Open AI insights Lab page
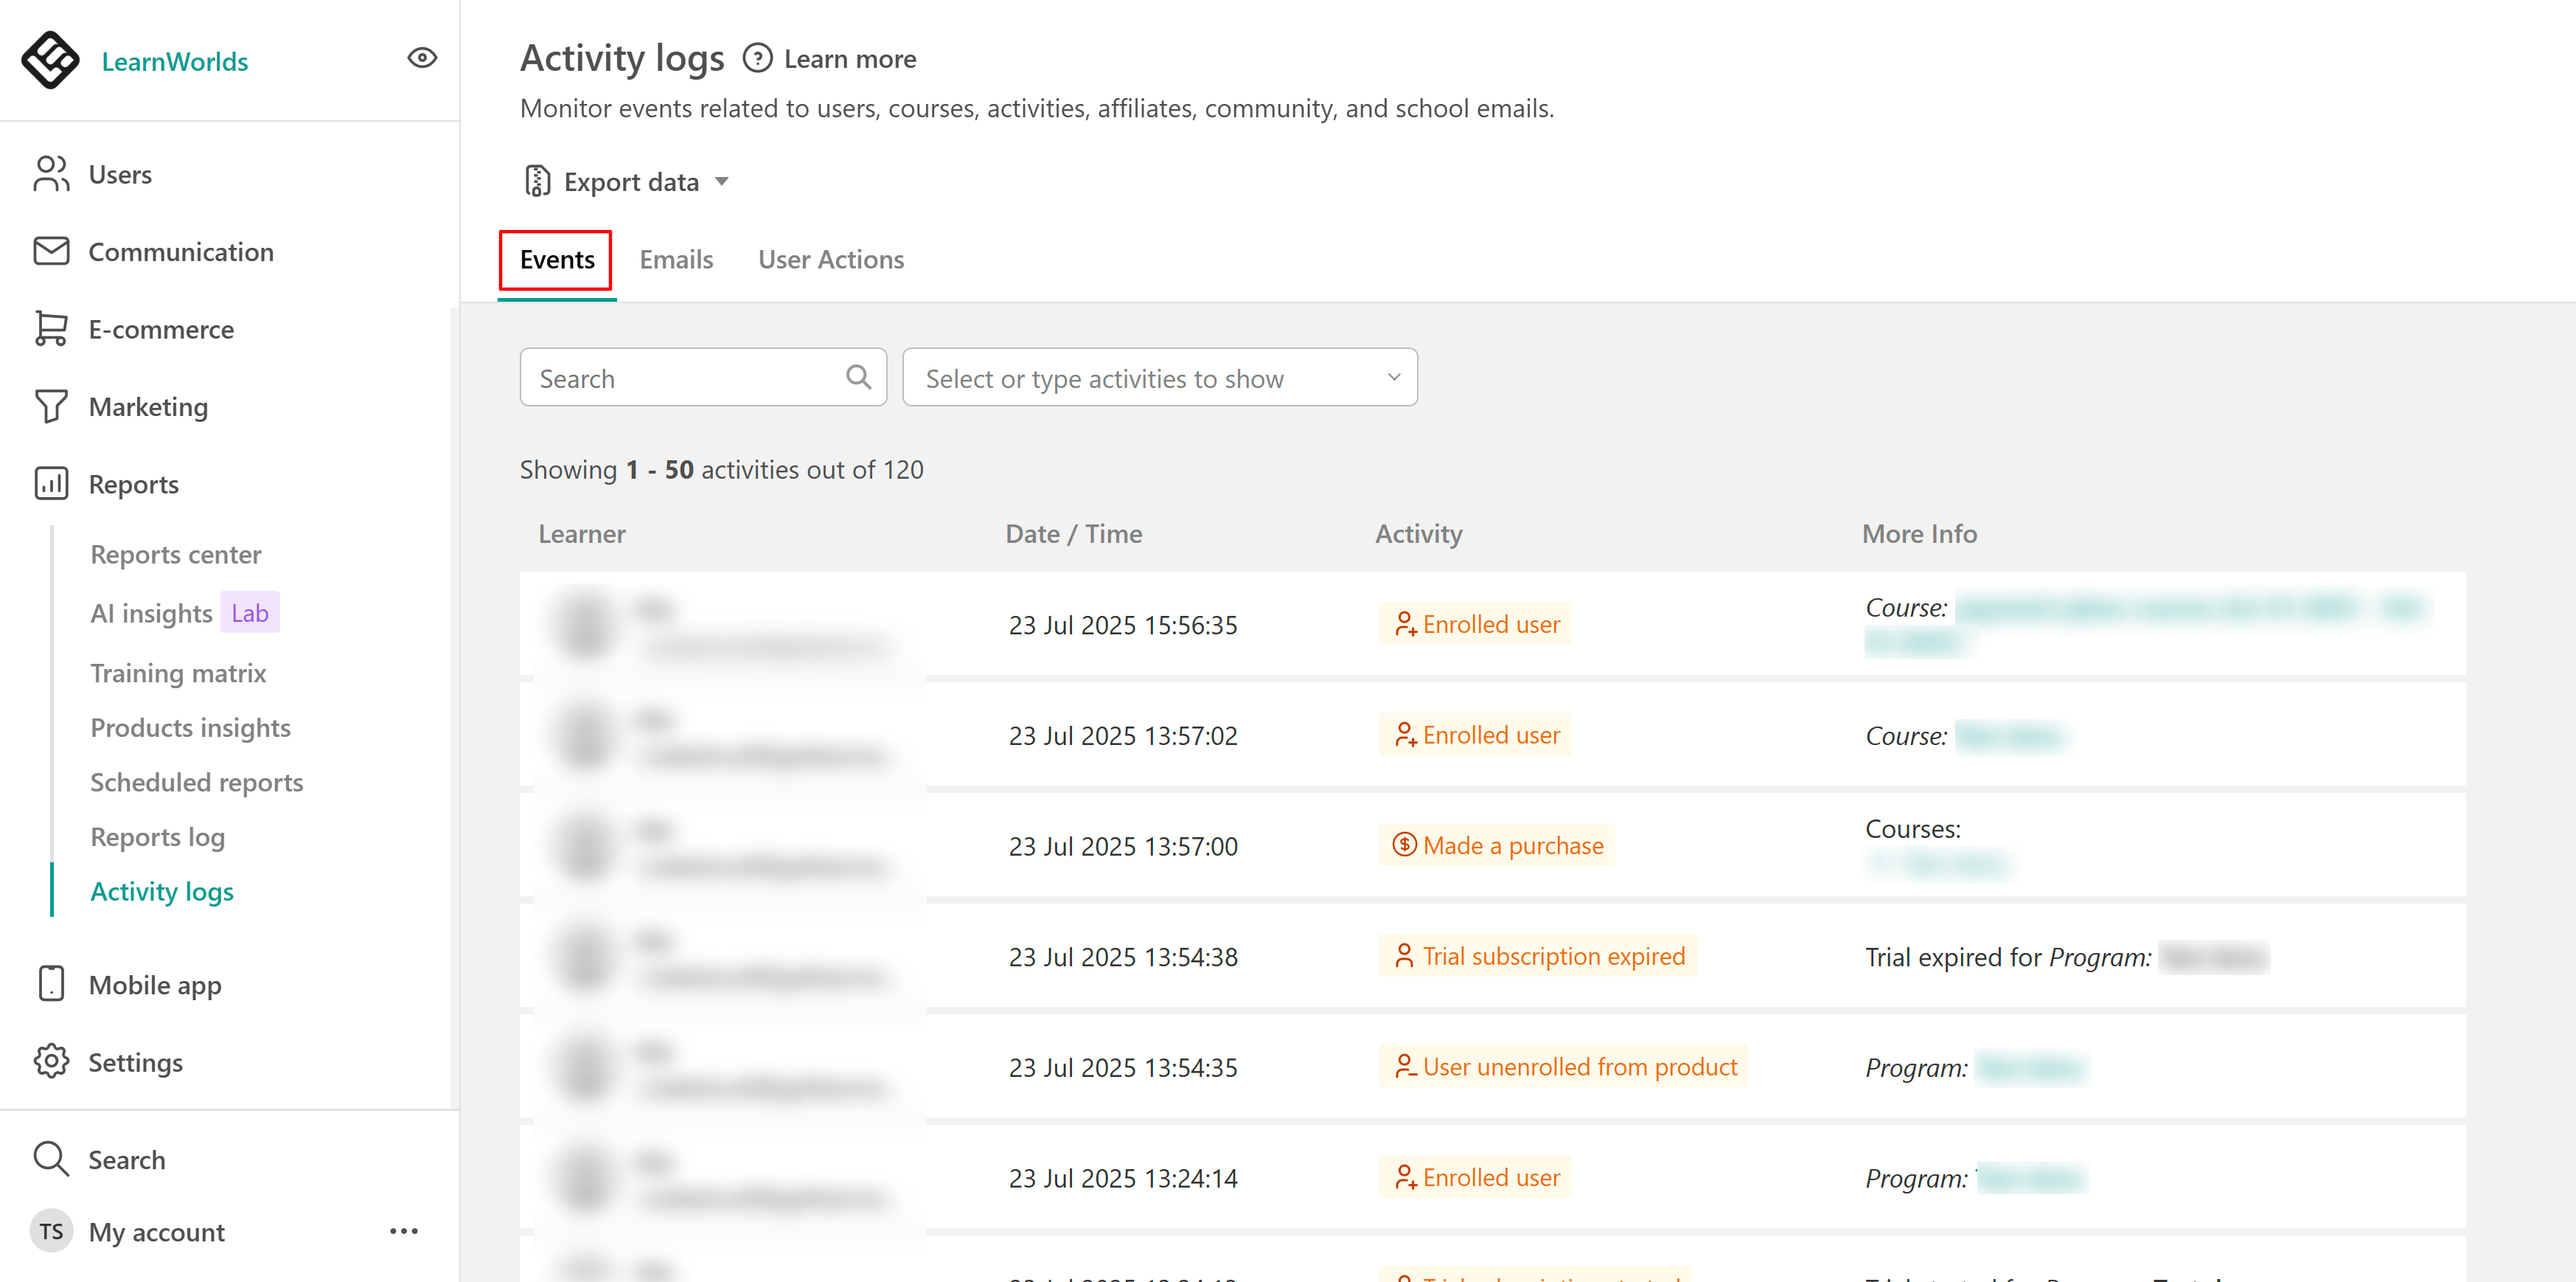Viewport: 2576px width, 1282px height. point(152,612)
